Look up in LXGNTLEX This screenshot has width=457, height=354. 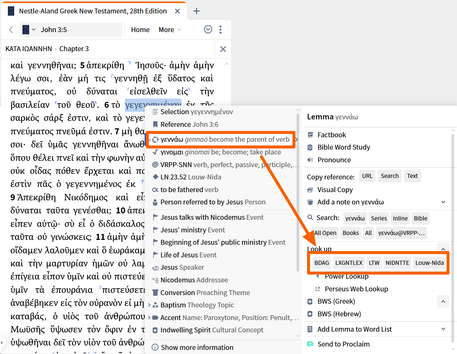(349, 263)
